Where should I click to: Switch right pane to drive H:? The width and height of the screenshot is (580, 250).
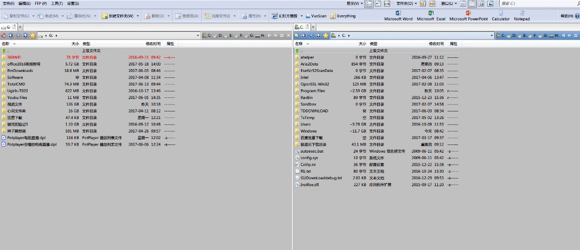pos(554,36)
